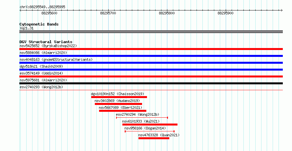The width and height of the screenshot is (292, 151).
Task: Click the blue bar under nsv5884086
Action: [x=151, y=56]
